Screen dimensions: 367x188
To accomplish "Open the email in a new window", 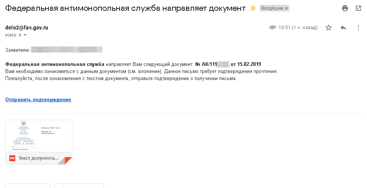I will [x=358, y=8].
